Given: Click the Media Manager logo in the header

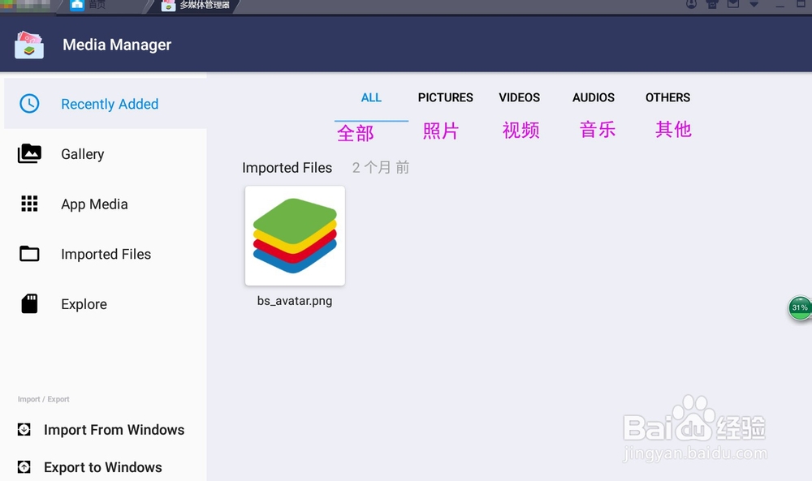Looking at the screenshot, I should click(28, 45).
